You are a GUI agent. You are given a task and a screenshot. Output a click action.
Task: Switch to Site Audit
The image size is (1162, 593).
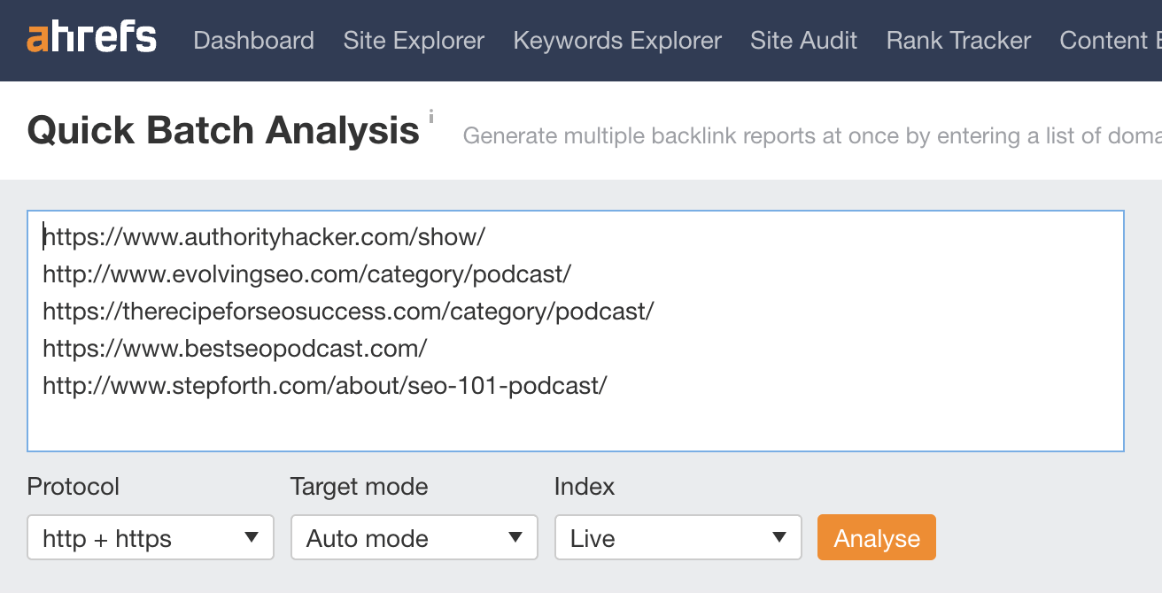point(803,41)
